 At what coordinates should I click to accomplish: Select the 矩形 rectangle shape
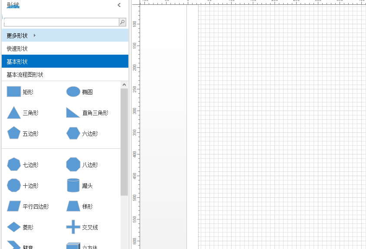[x=14, y=92]
